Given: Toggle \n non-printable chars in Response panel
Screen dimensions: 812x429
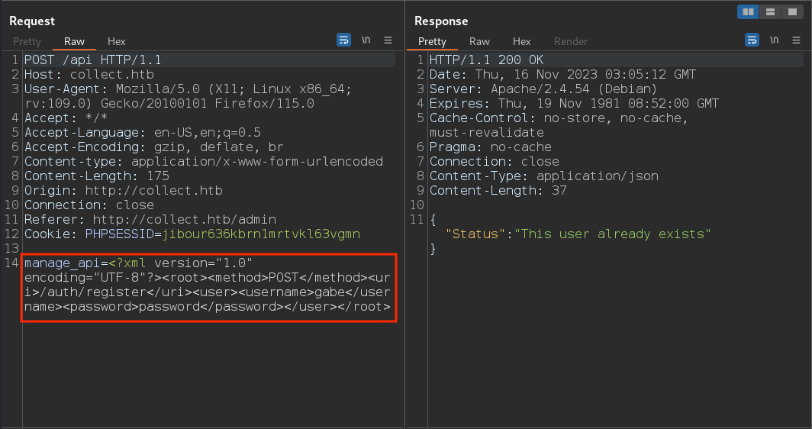Looking at the screenshot, I should pyautogui.click(x=774, y=40).
